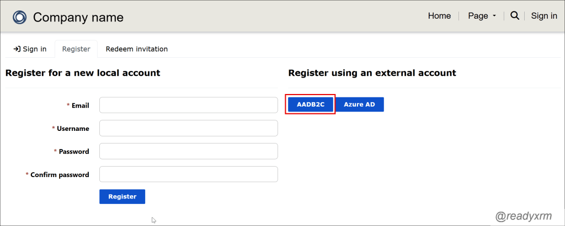Go to Home in the navbar
Viewport: 565px width, 226px height.
(x=439, y=16)
